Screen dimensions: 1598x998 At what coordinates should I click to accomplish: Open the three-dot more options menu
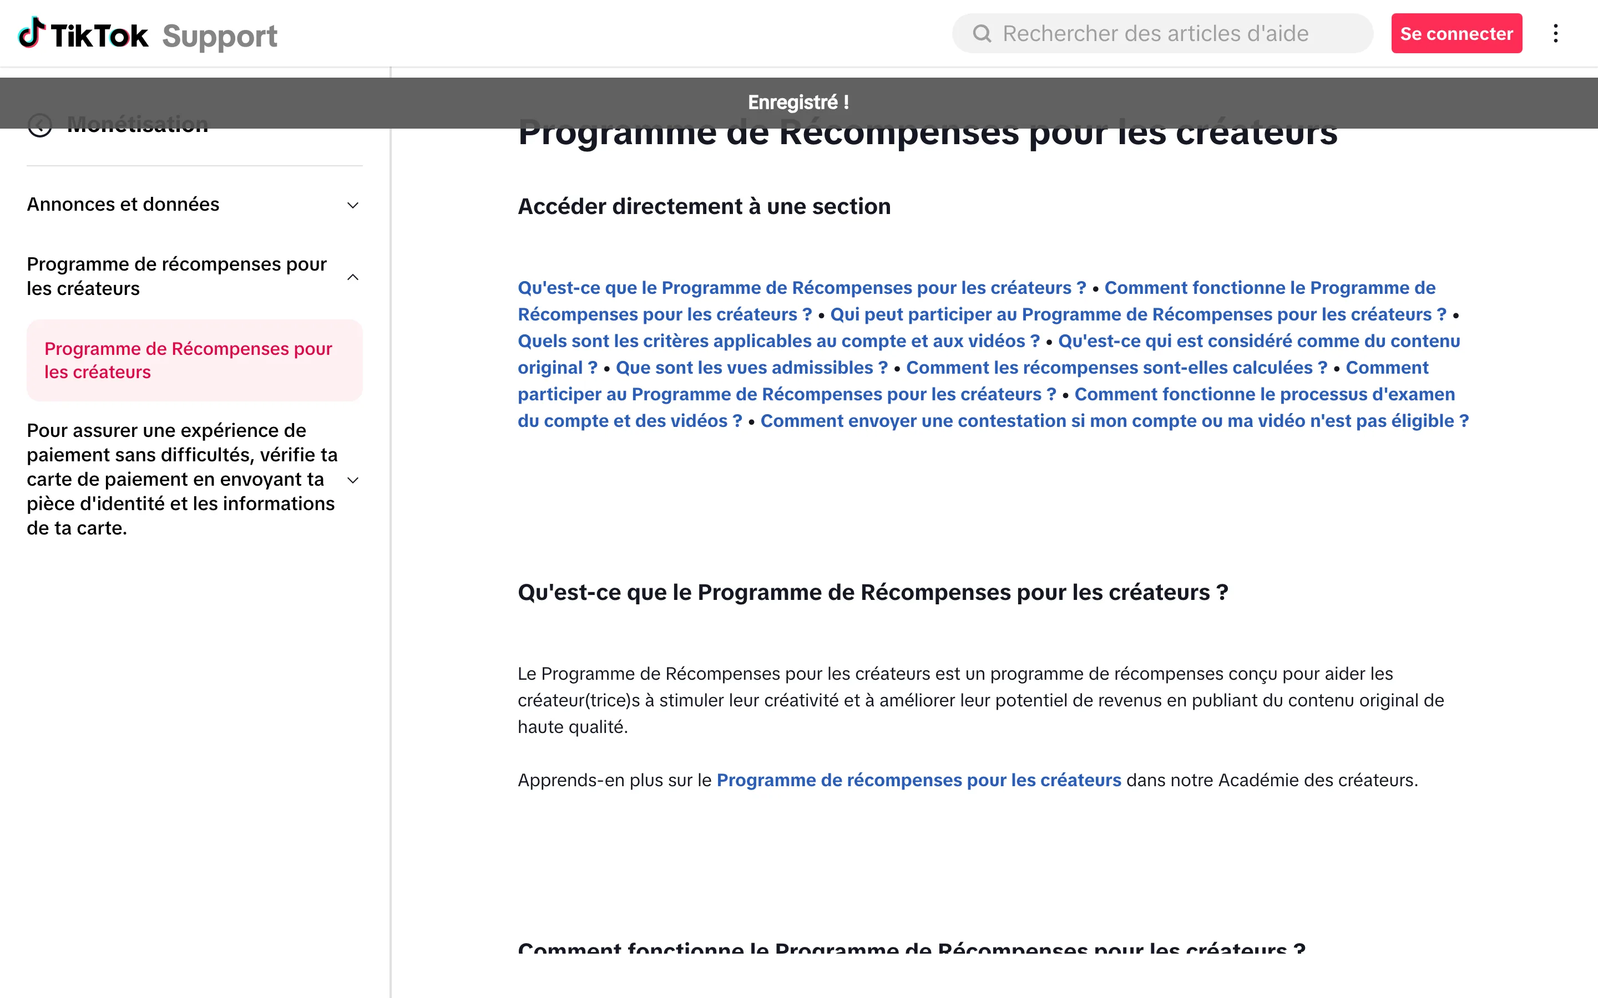coord(1556,34)
